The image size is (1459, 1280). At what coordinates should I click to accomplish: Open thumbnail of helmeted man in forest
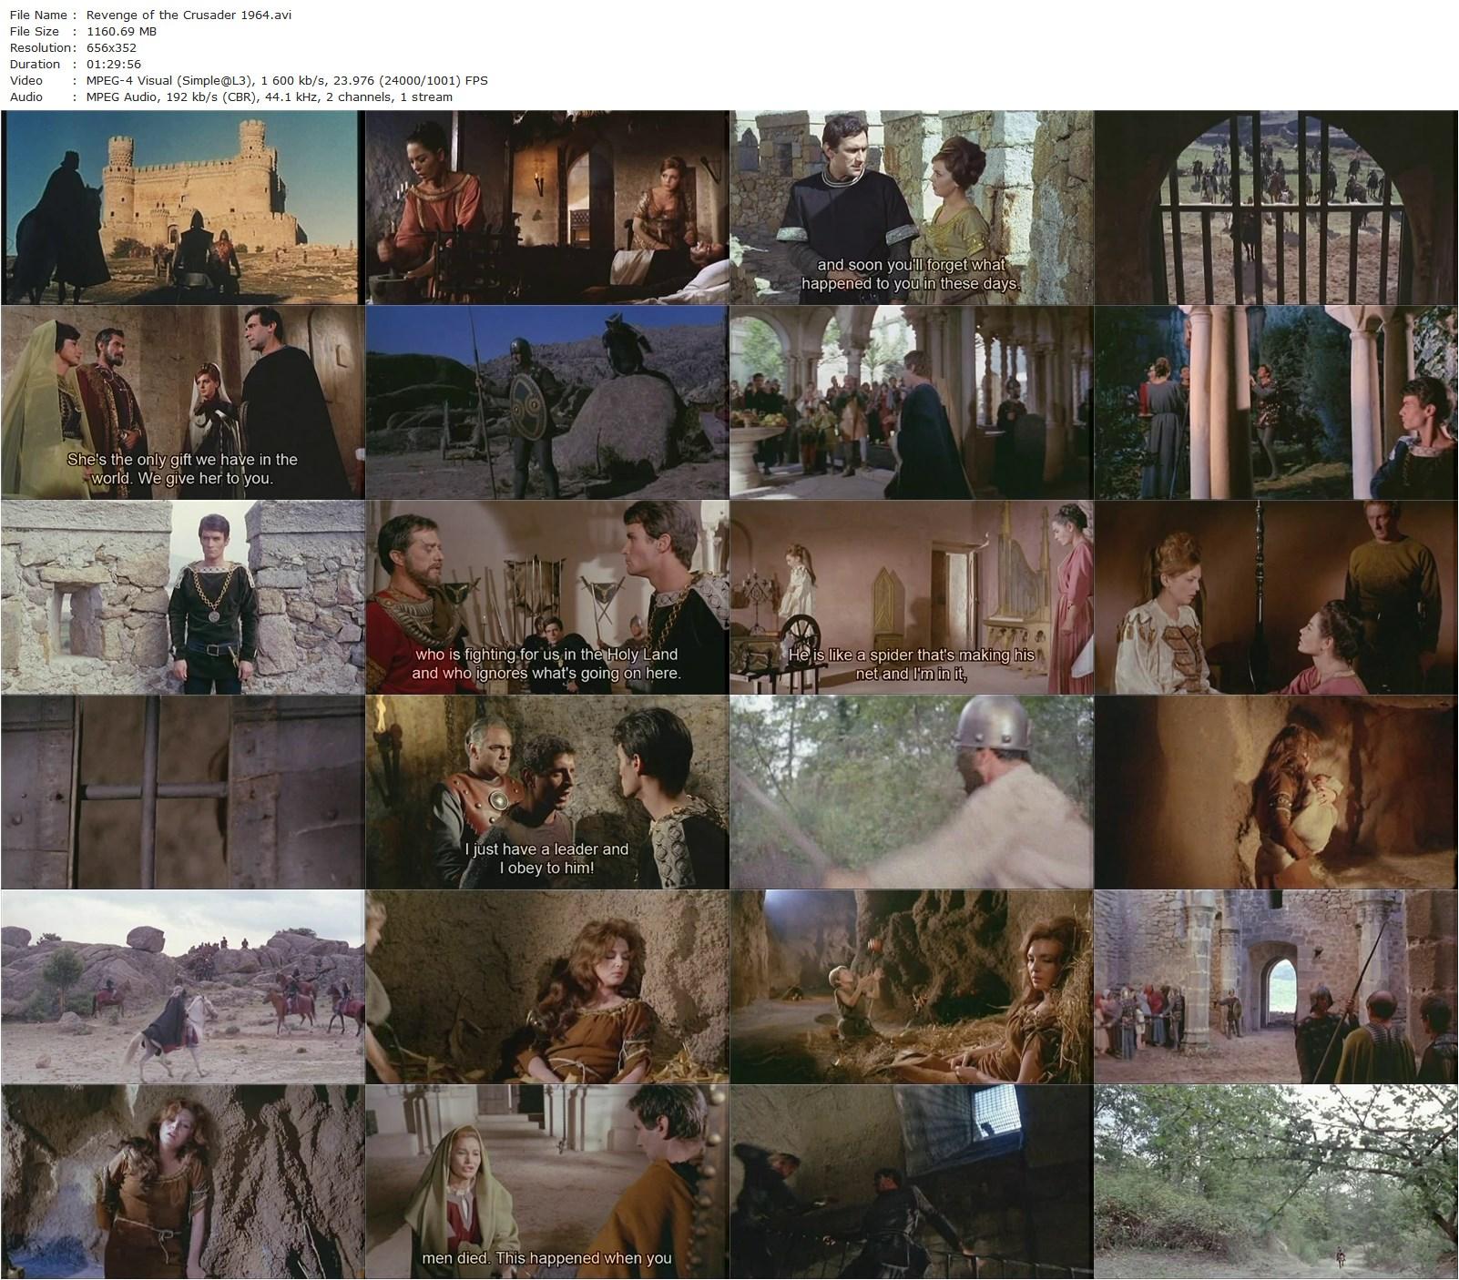pos(911,792)
